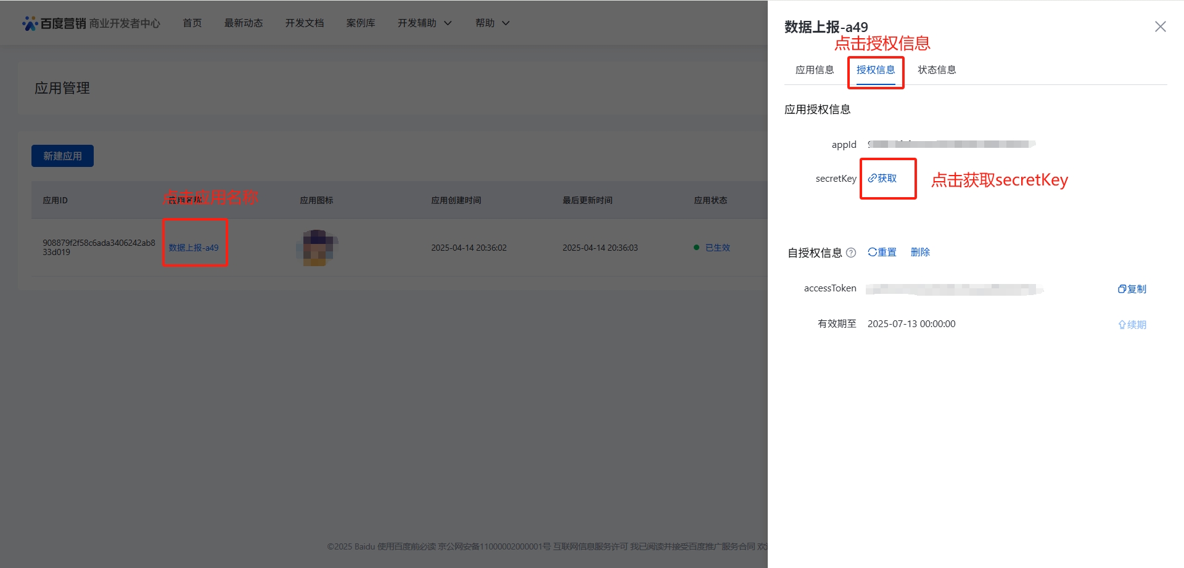Screen dimensions: 1184x568
Task: Reset the self-authorization with 重置
Action: tap(882, 252)
